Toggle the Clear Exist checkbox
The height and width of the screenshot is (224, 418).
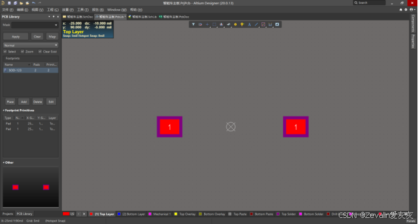[x=40, y=51]
